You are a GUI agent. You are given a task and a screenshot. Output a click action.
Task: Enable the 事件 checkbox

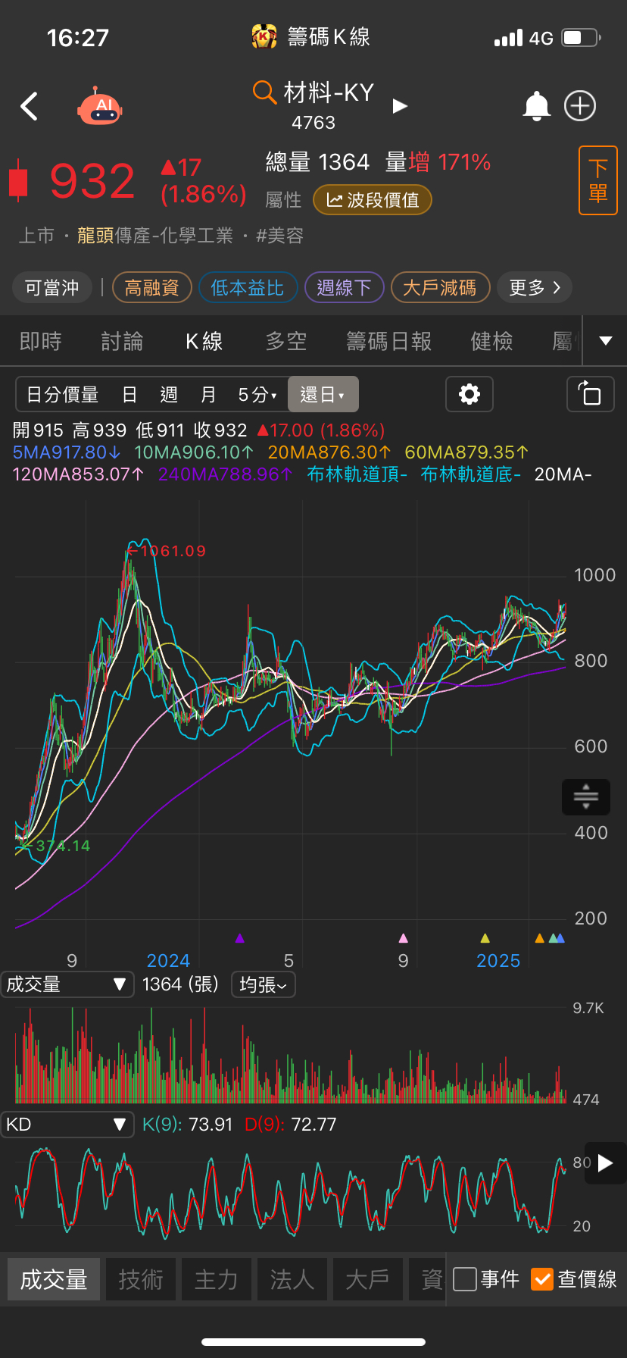[465, 1279]
